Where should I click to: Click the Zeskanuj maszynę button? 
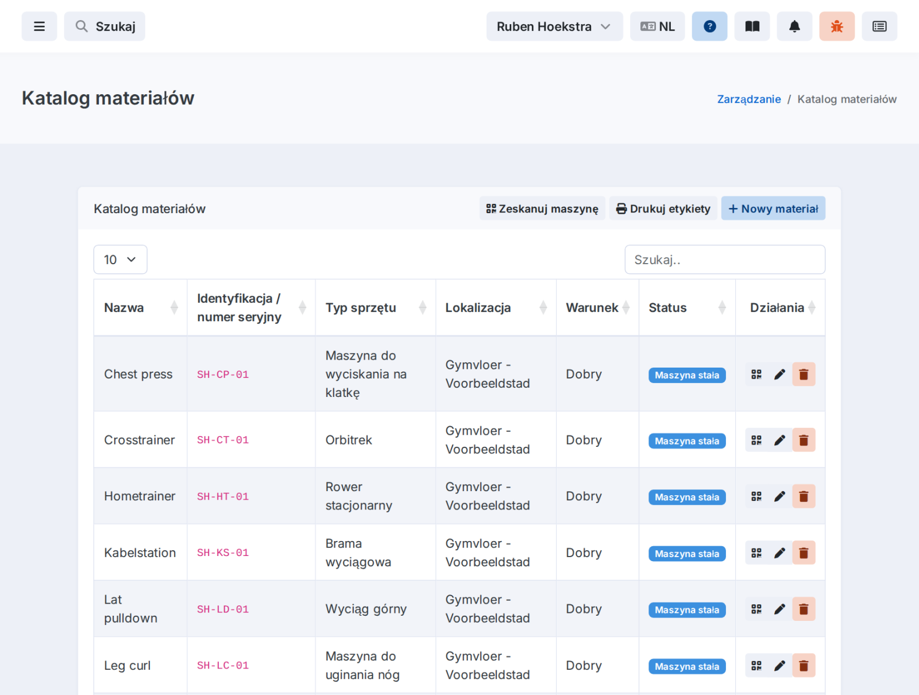pyautogui.click(x=542, y=208)
